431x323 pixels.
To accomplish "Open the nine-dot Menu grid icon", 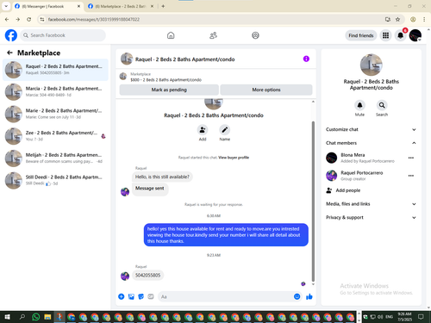I will [385, 35].
